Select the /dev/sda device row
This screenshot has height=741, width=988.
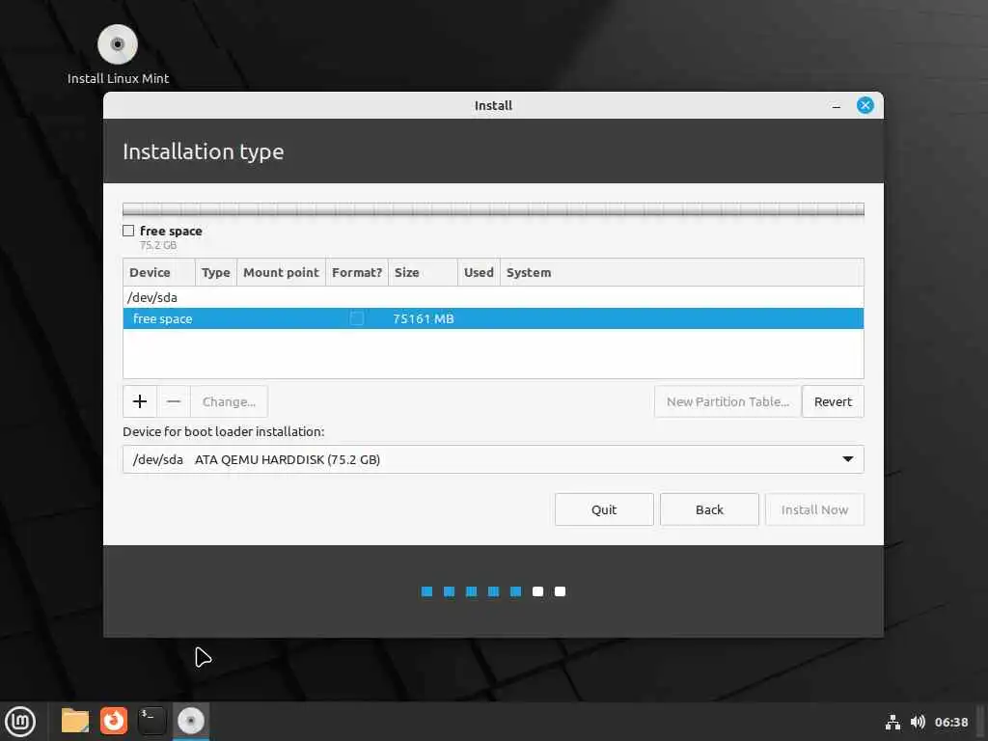pos(493,297)
